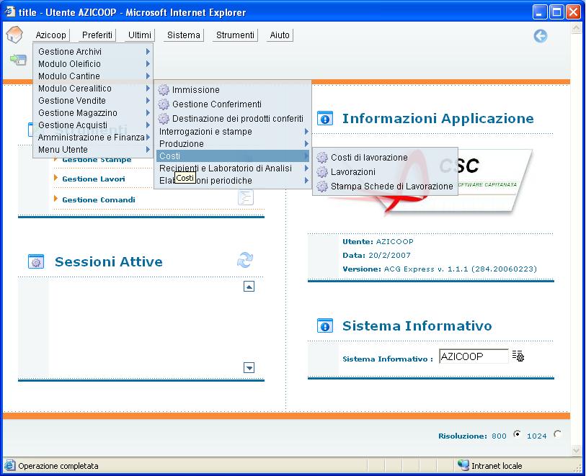Click the refresh icon in Sessioni Attive
This screenshot has width=586, height=476.
coord(245,260)
